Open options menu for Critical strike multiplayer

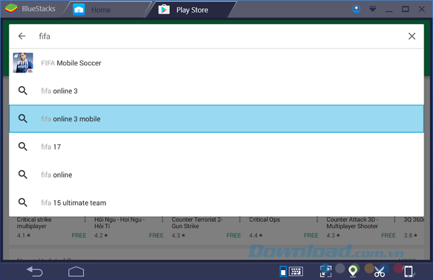85,219
